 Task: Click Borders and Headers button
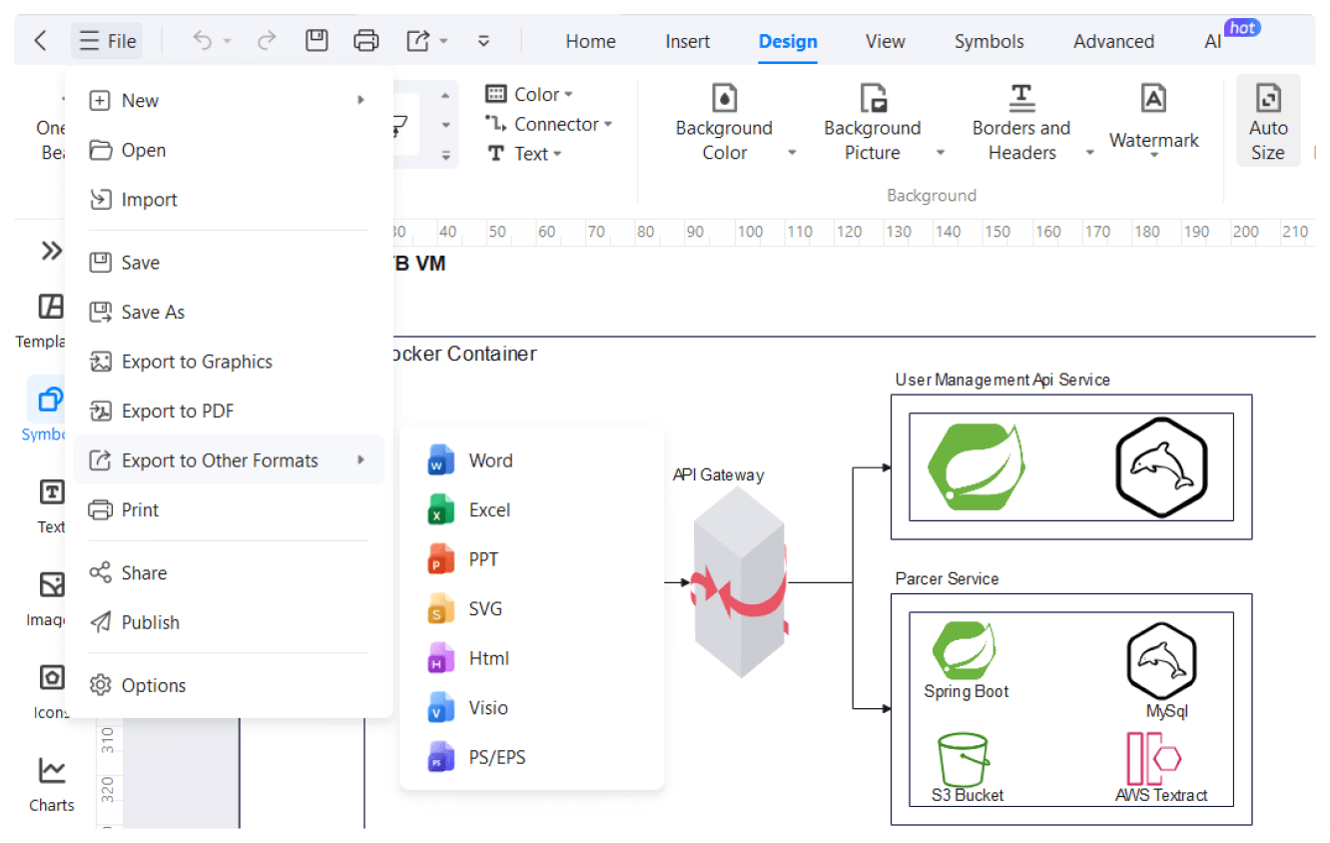coord(1020,124)
